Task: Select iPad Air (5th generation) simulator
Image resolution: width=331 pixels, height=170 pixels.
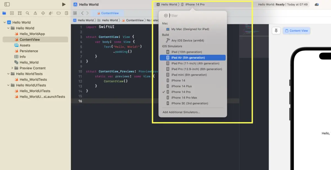Action: [x=193, y=58]
